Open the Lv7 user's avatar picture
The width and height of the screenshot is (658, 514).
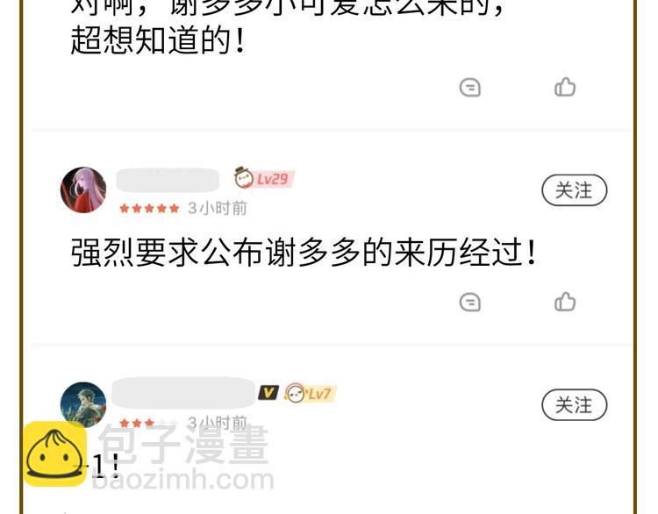point(83,403)
